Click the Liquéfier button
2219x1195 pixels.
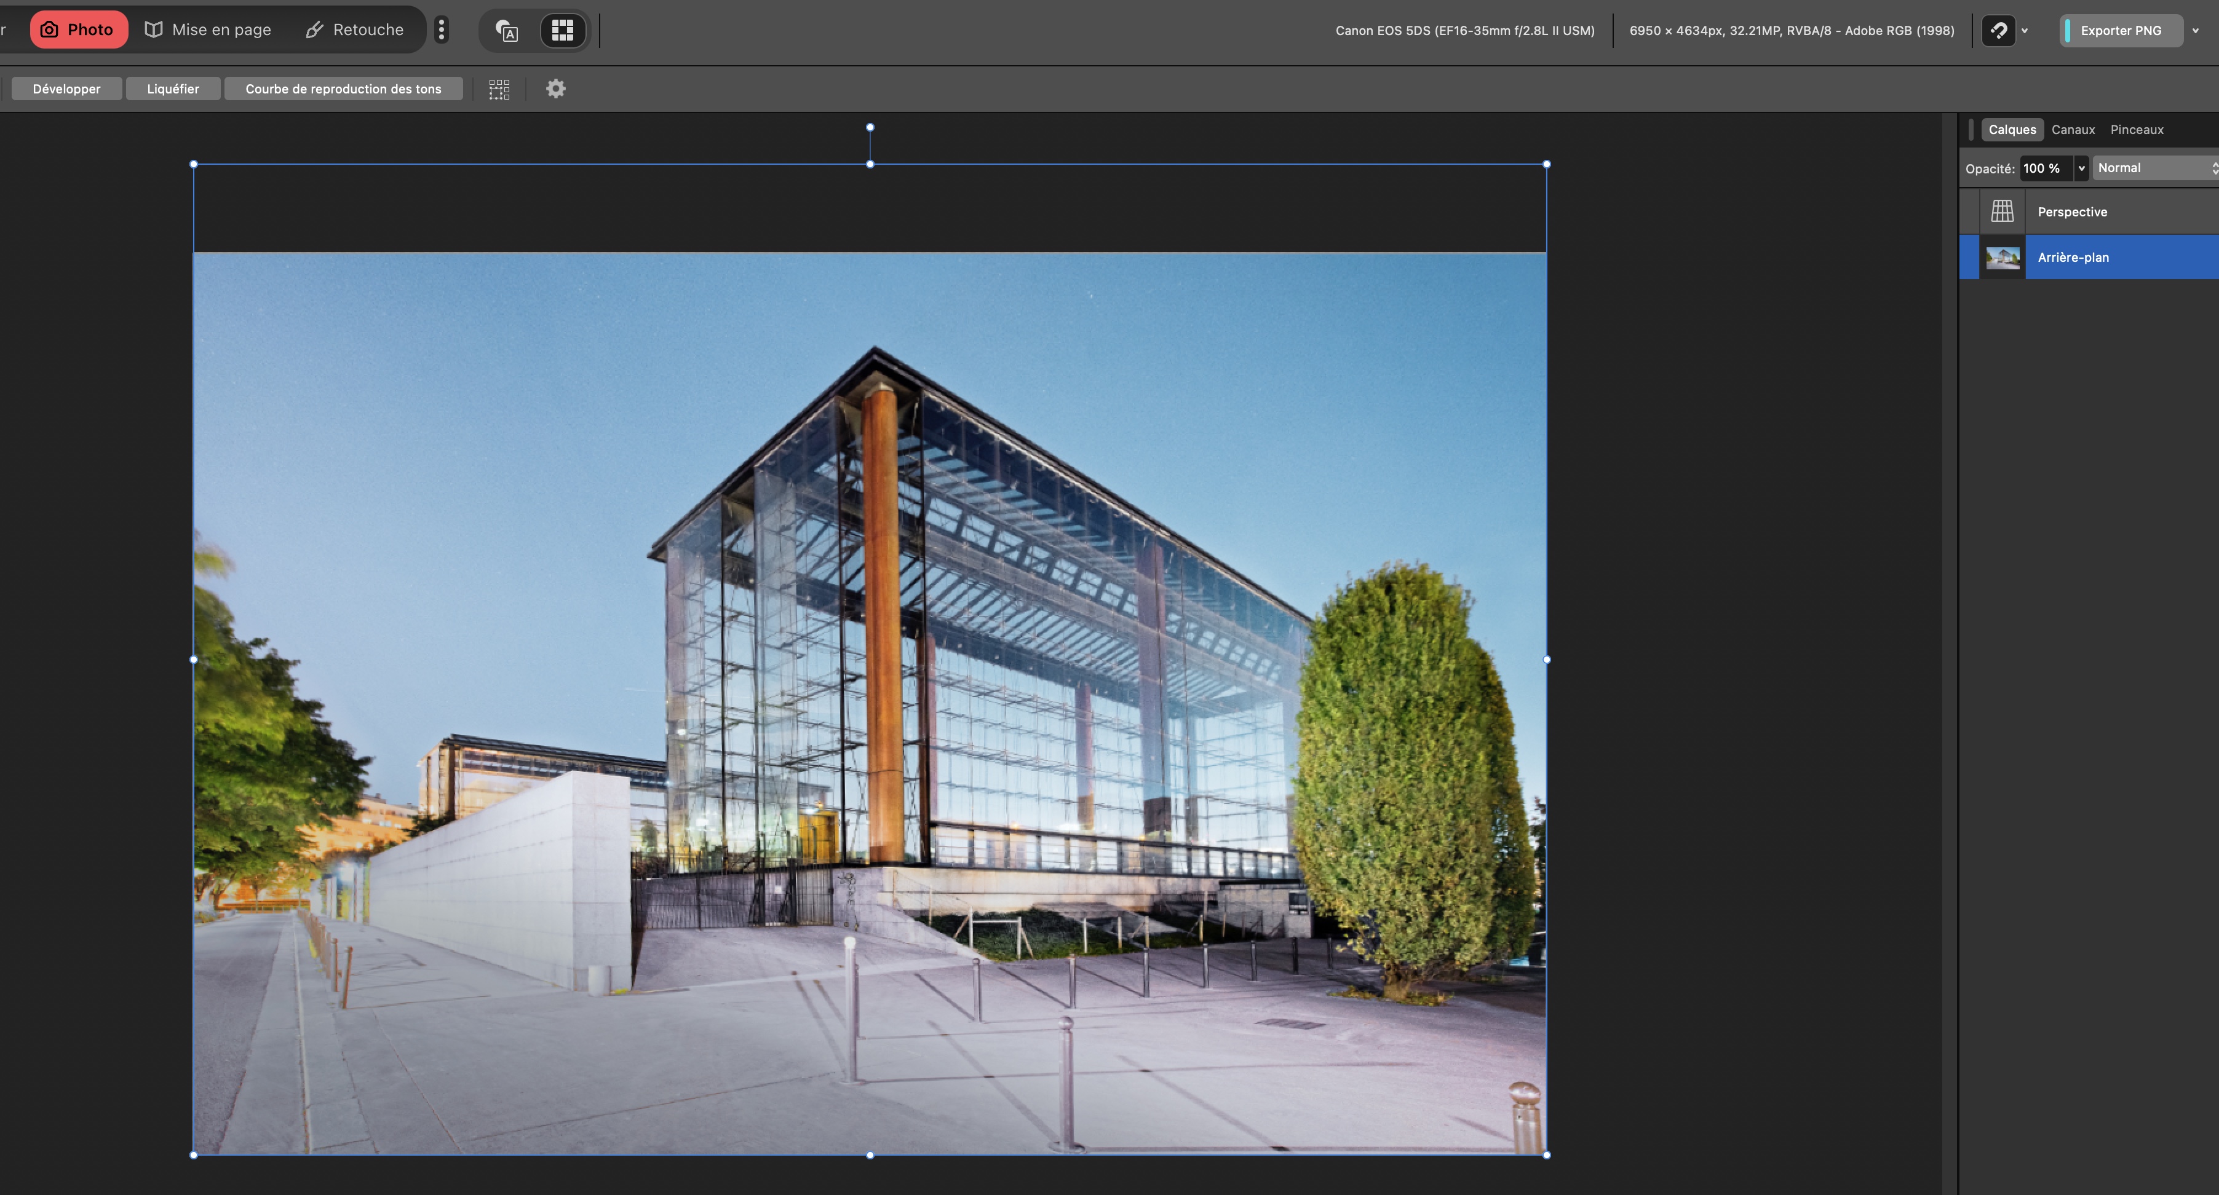click(173, 89)
